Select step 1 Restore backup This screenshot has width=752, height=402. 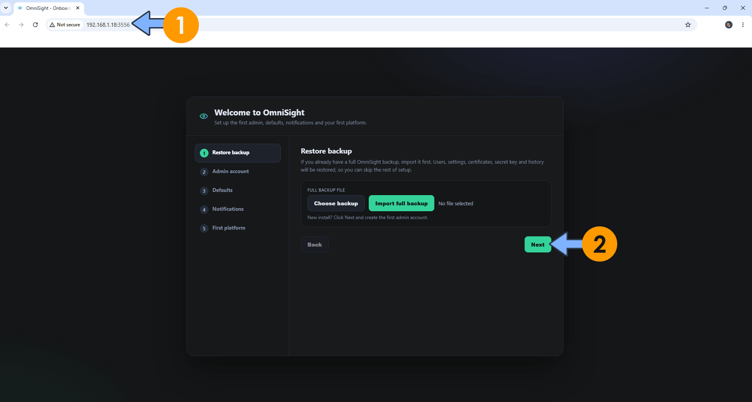[238, 153]
